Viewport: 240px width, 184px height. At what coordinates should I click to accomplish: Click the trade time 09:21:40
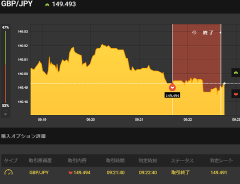[x=115, y=172]
